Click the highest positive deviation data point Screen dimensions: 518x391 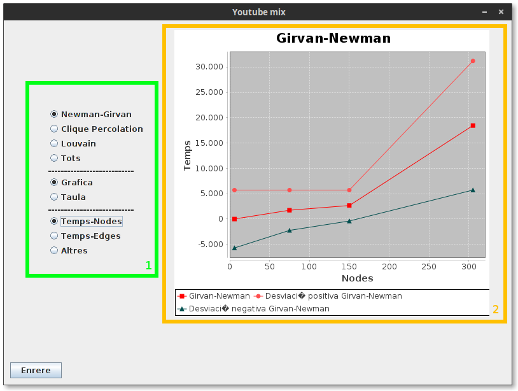click(x=473, y=61)
